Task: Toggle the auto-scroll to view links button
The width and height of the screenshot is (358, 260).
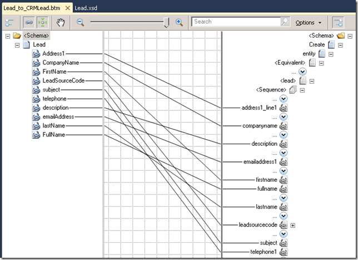Action: (43, 23)
